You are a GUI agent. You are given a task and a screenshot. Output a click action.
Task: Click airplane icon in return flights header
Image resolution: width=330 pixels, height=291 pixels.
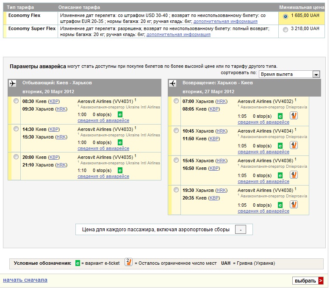tap(172, 83)
